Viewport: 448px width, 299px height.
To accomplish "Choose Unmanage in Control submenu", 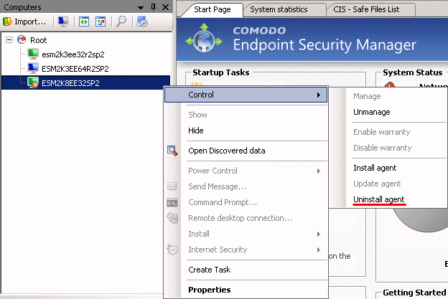I will tap(372, 112).
